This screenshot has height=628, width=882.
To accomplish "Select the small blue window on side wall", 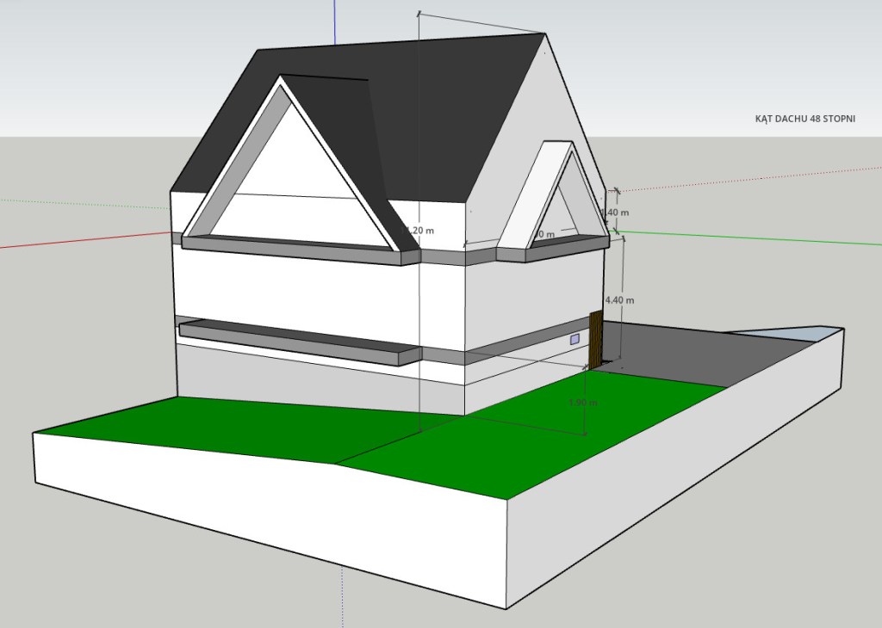I will pos(575,341).
